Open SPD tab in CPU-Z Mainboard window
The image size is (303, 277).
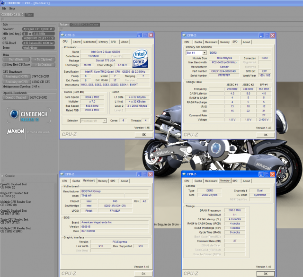(x=113, y=181)
